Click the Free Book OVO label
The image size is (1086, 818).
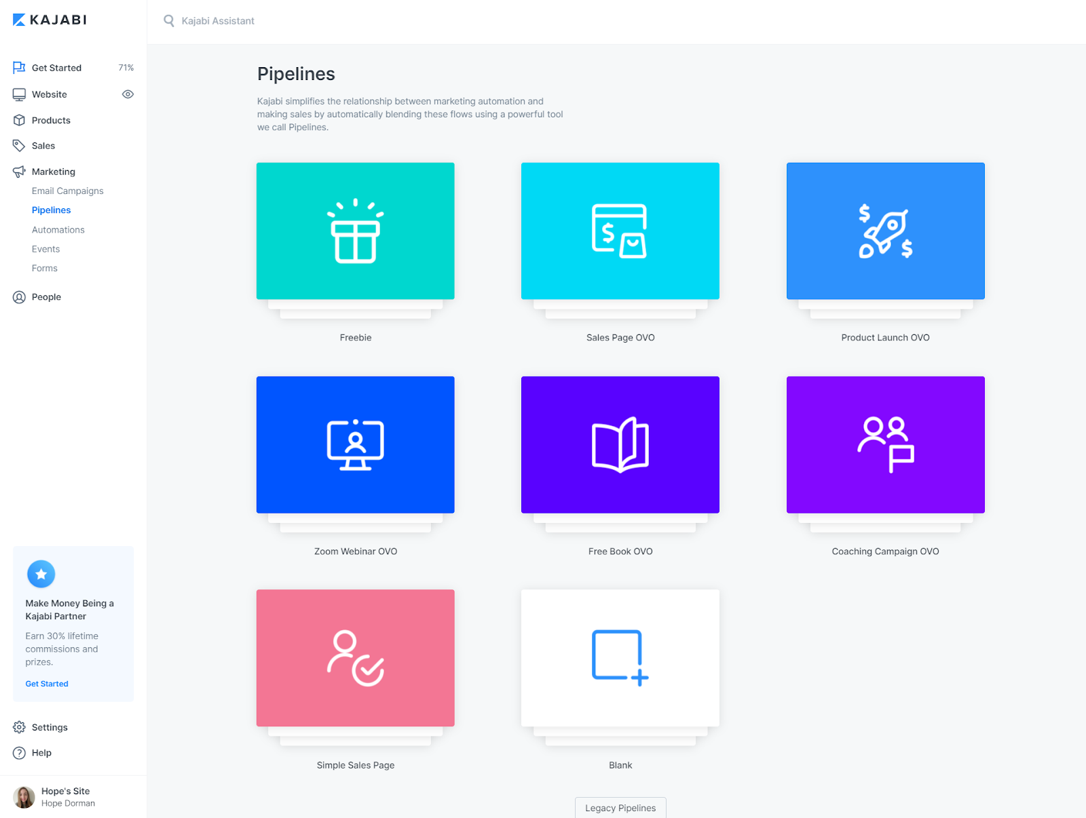(x=620, y=551)
